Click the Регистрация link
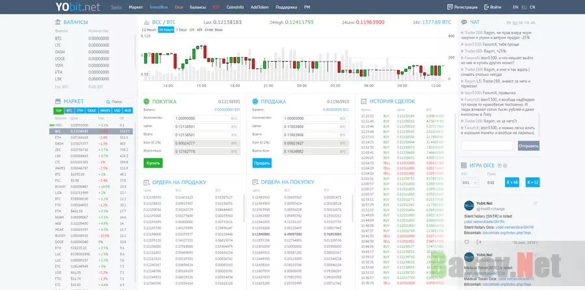 click(x=465, y=7)
